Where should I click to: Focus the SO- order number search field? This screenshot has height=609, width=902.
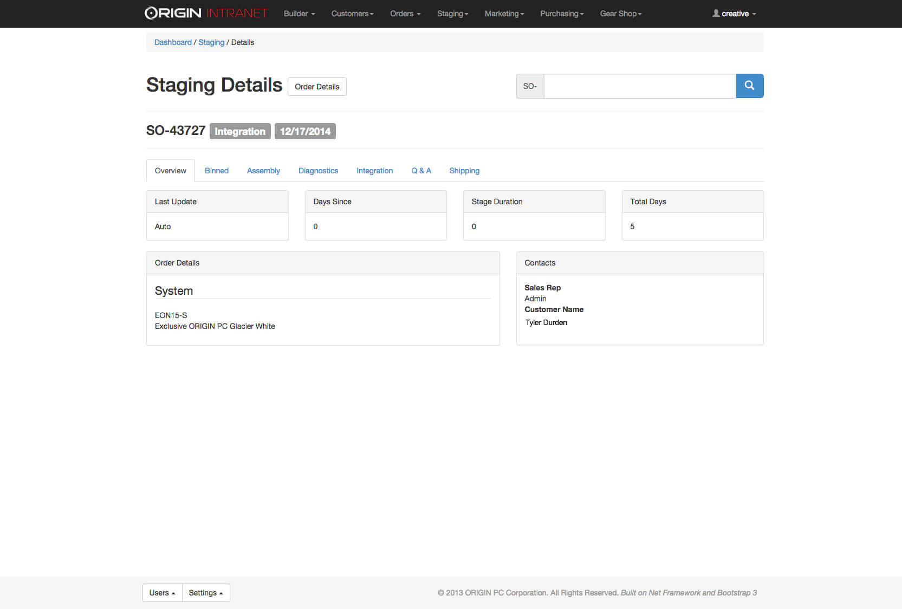click(x=639, y=86)
